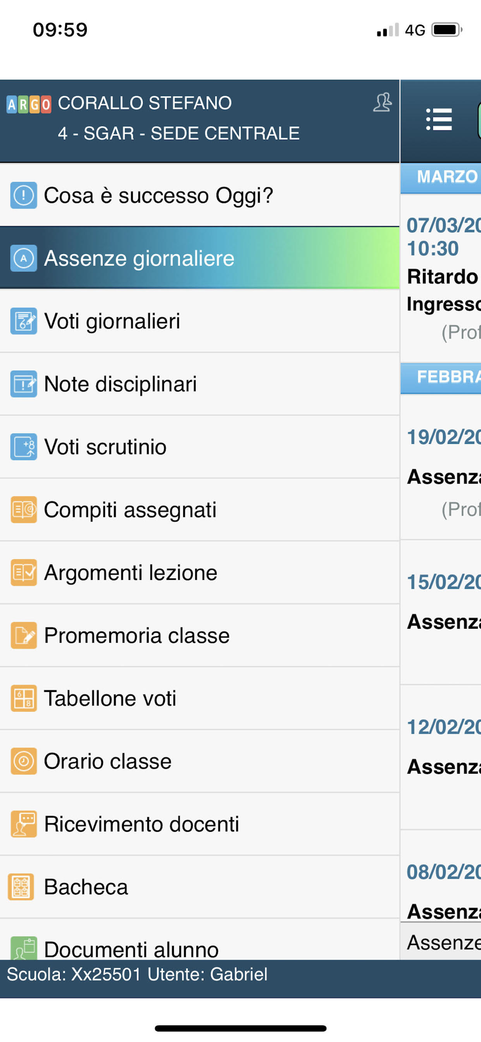Tap the Ricevimento docenti icon
Viewport: 481px width, 1042px height.
click(x=23, y=824)
